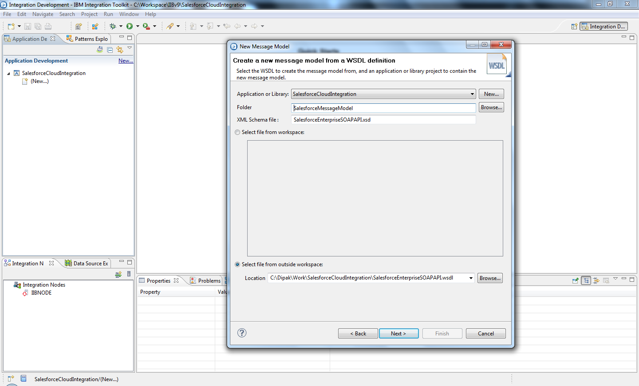Click the Forward navigation arrow icon
The width and height of the screenshot is (639, 386).
click(254, 26)
